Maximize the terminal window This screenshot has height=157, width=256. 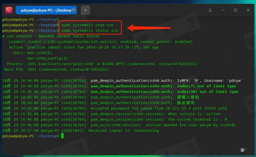tap(236, 10)
